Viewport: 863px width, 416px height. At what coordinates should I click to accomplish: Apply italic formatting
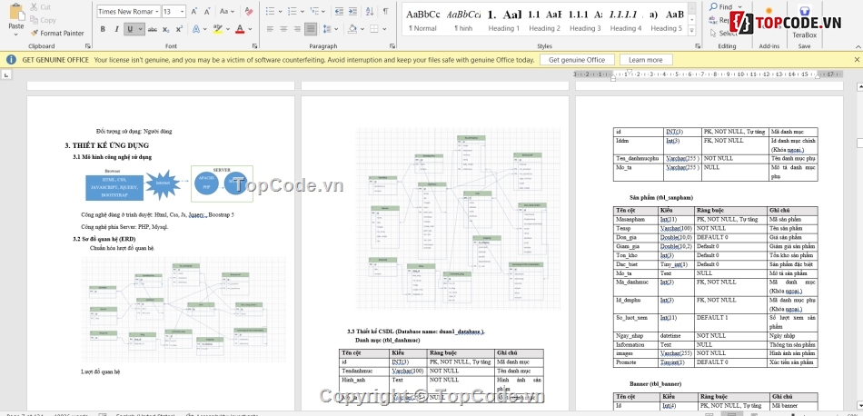[x=117, y=29]
